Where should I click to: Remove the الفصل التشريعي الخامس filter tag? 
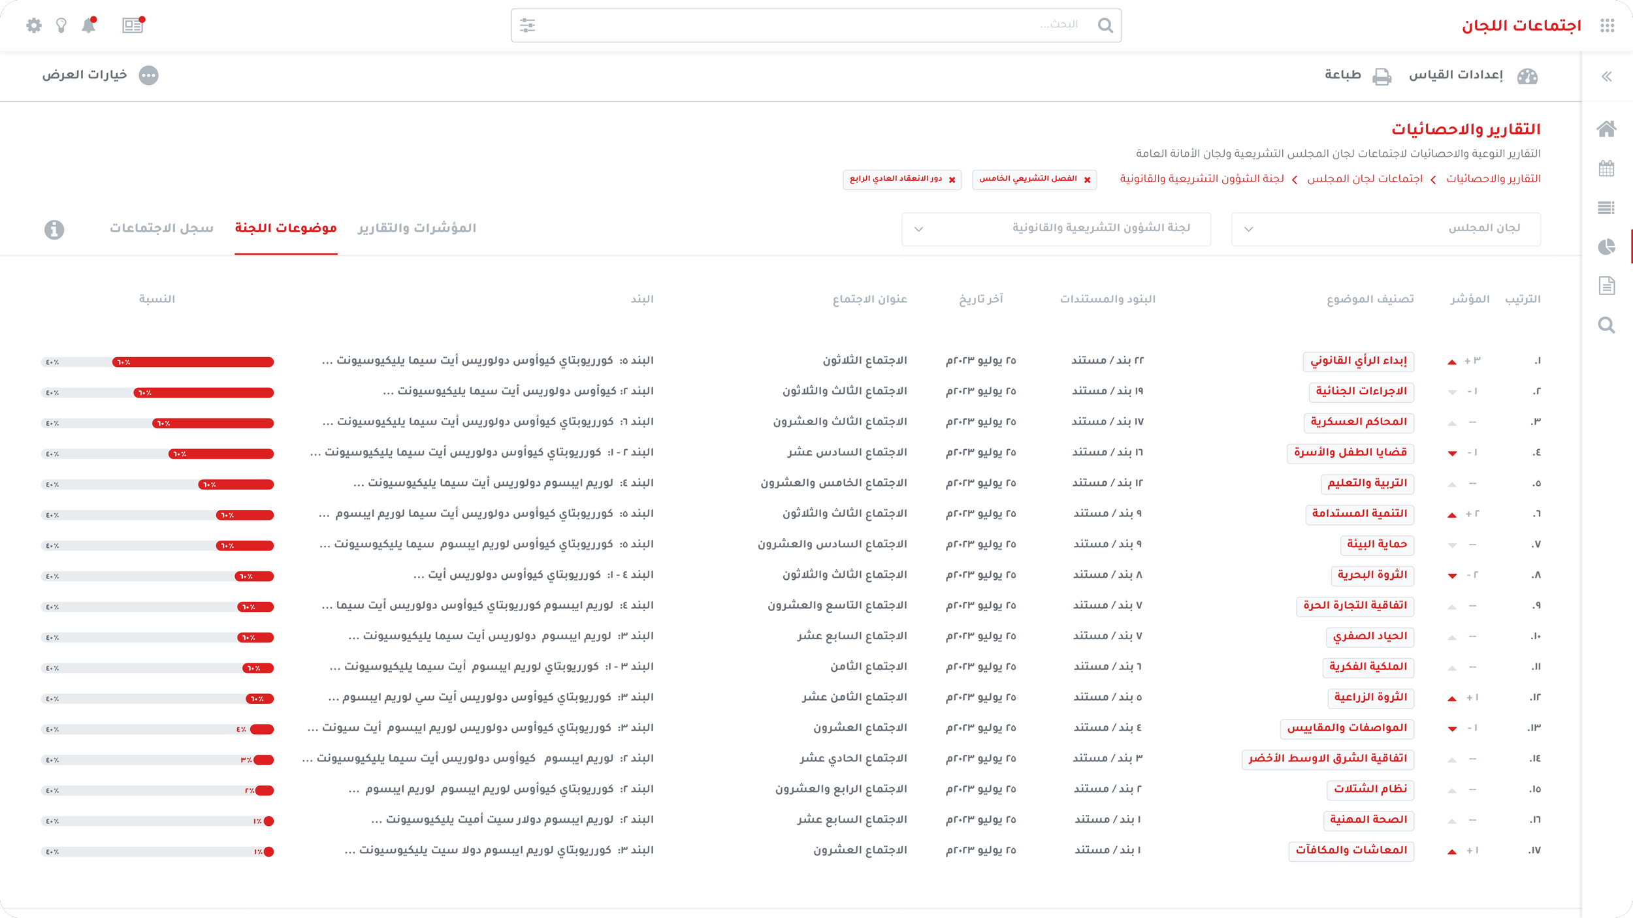point(1087,180)
